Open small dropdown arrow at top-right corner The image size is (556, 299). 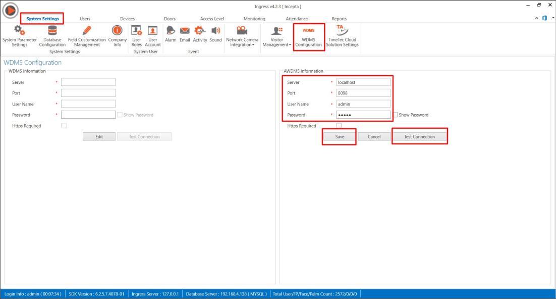coord(553,18)
